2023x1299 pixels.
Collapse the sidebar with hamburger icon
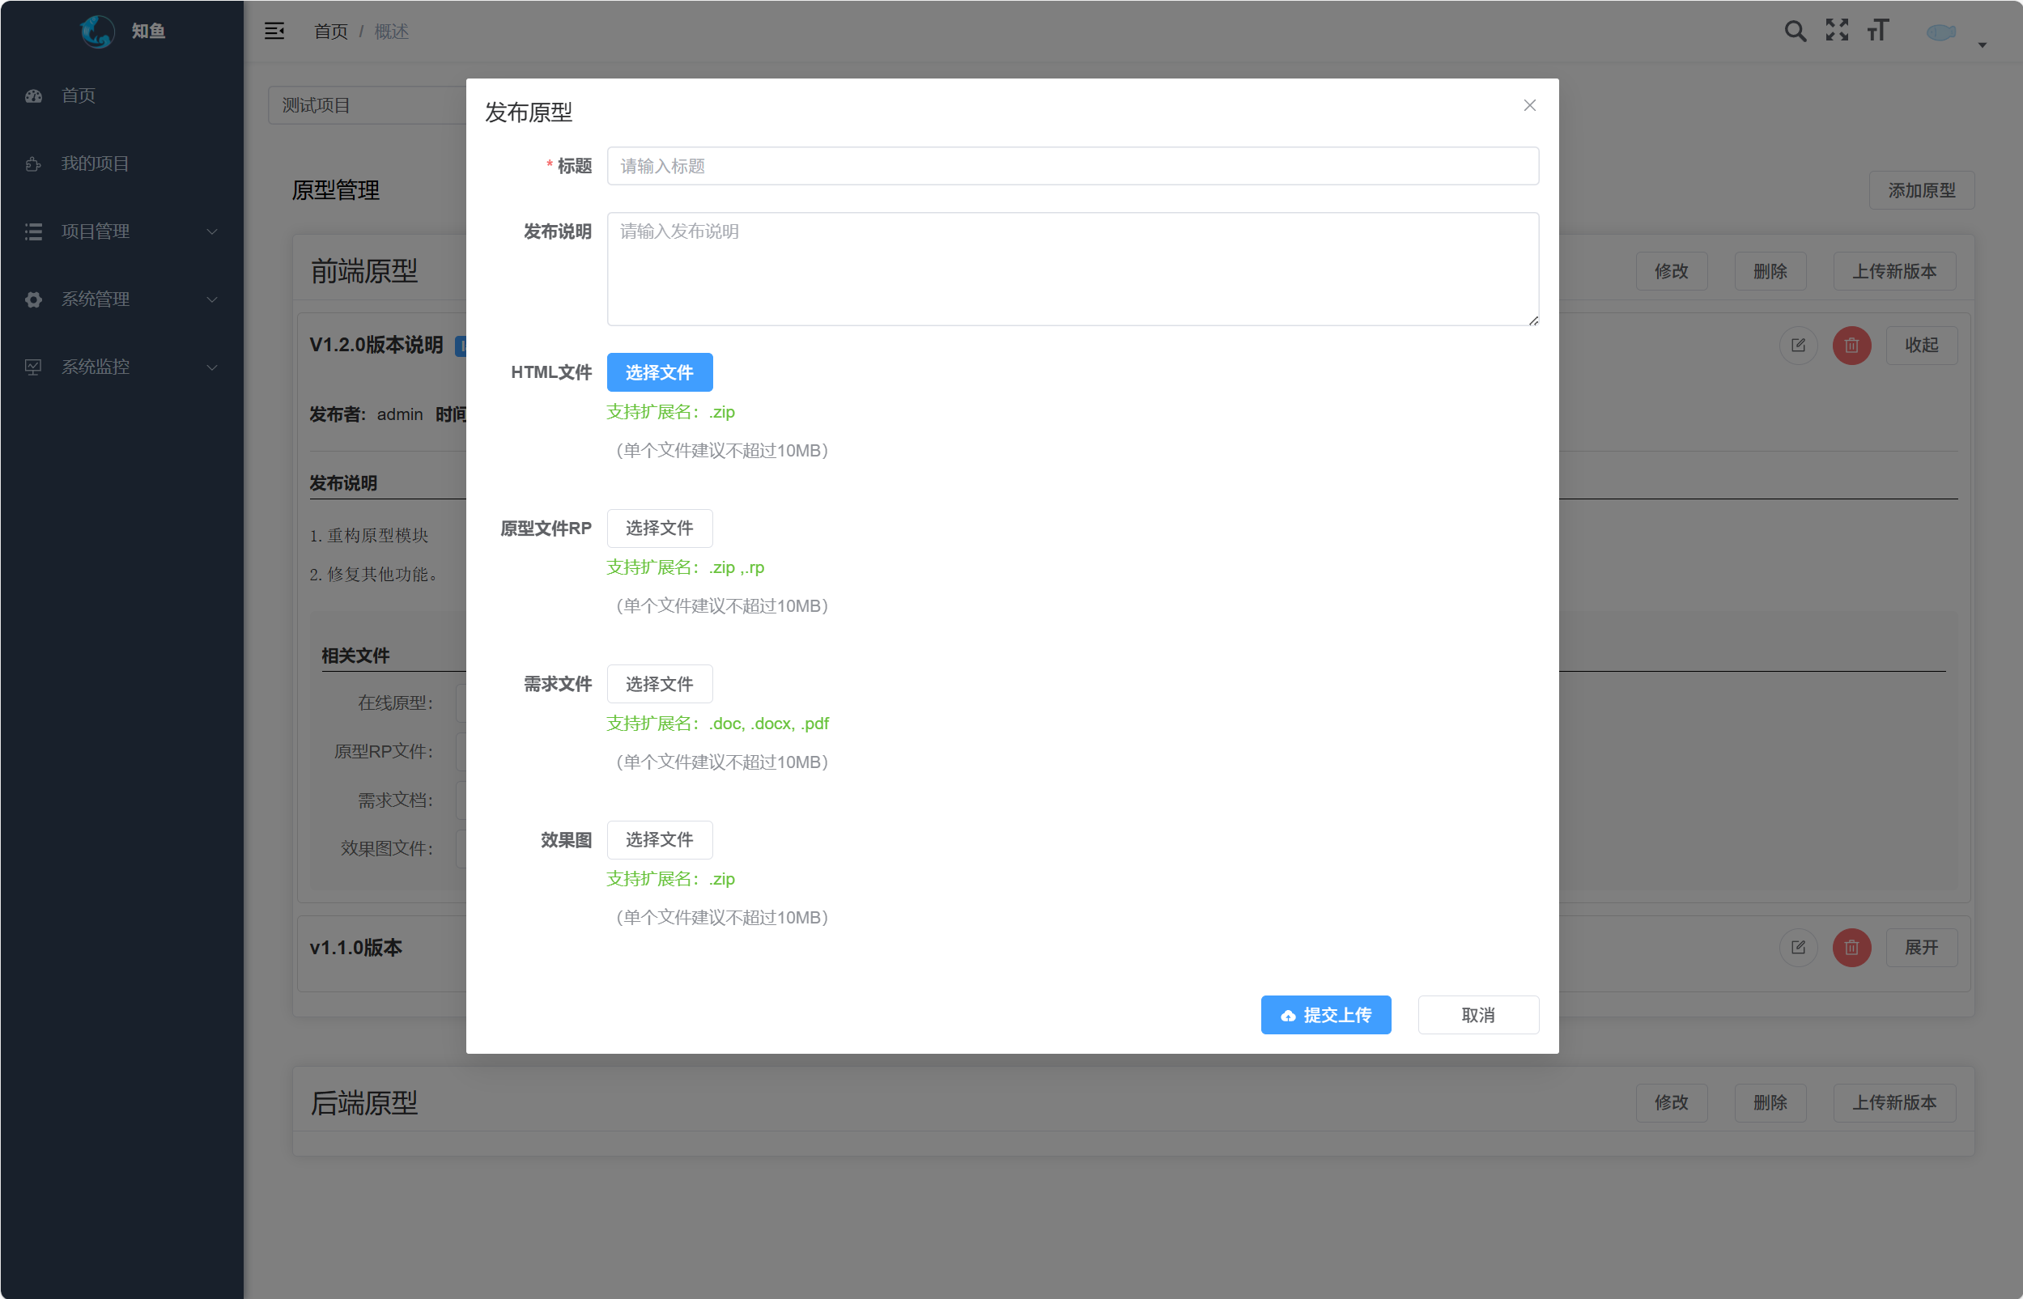click(274, 32)
